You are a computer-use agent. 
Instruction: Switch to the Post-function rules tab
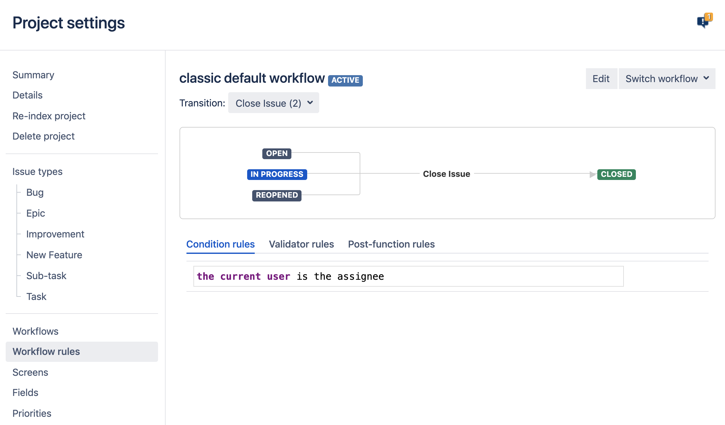(391, 244)
